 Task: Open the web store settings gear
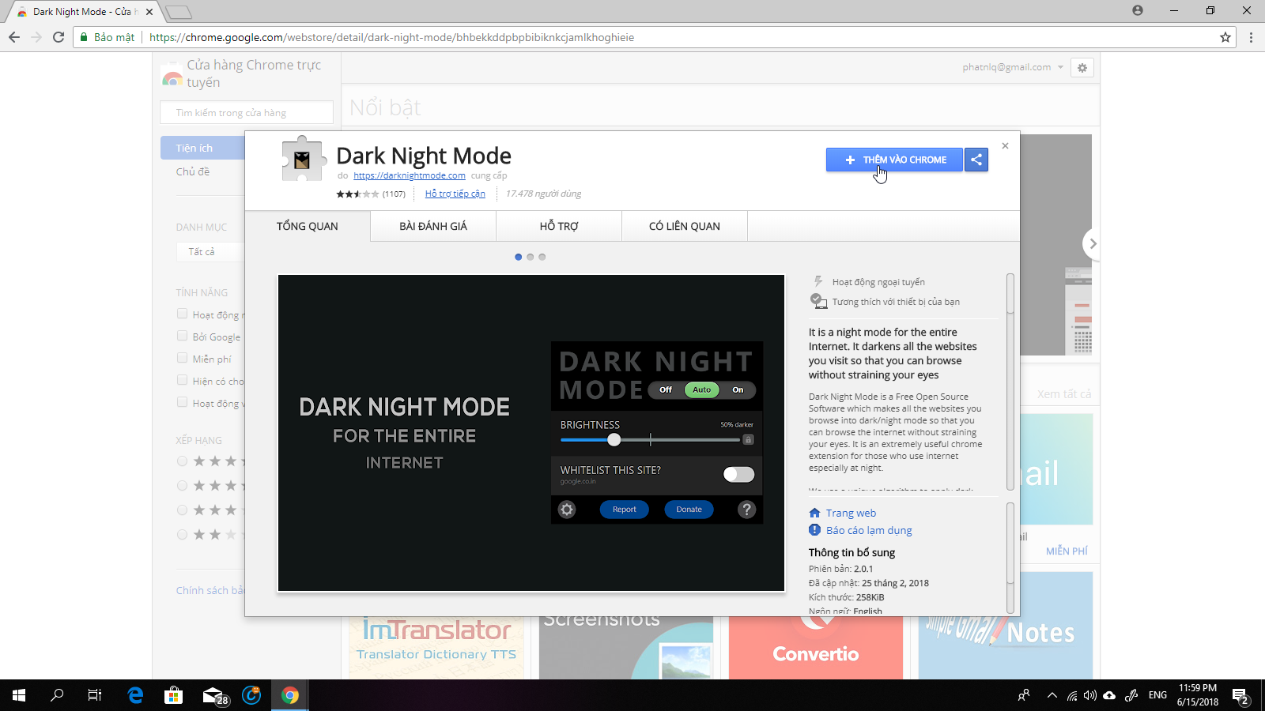pyautogui.click(x=1082, y=68)
